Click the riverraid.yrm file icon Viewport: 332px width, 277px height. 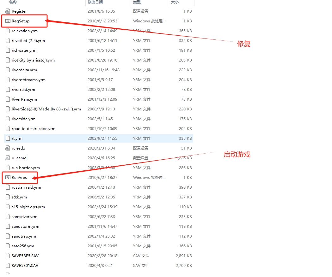tap(8, 90)
